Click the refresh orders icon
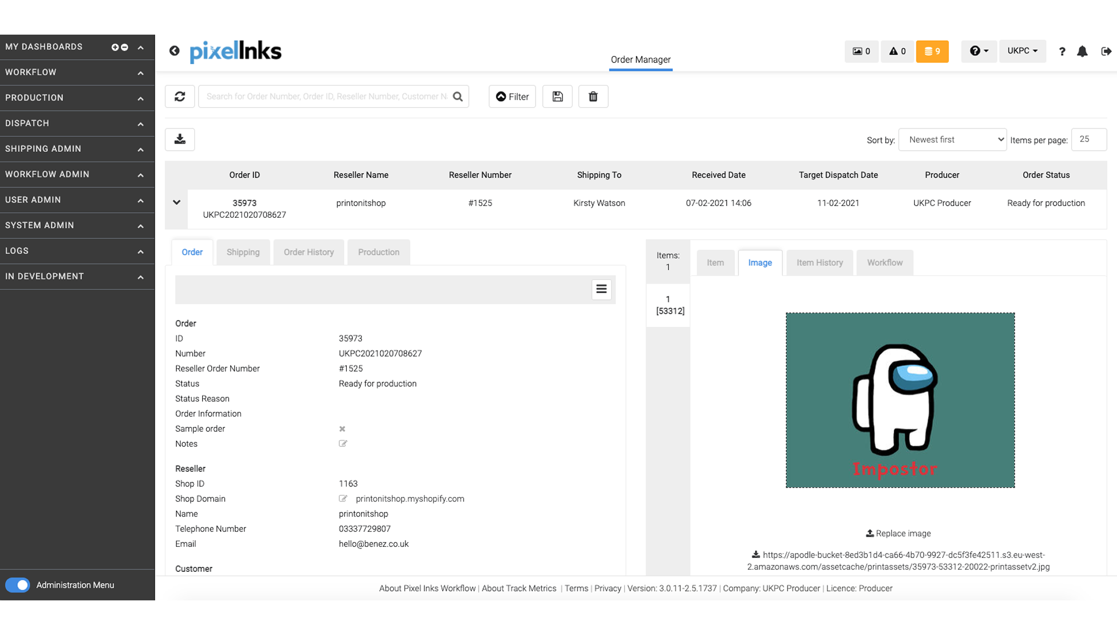The image size is (1117, 635). click(180, 97)
